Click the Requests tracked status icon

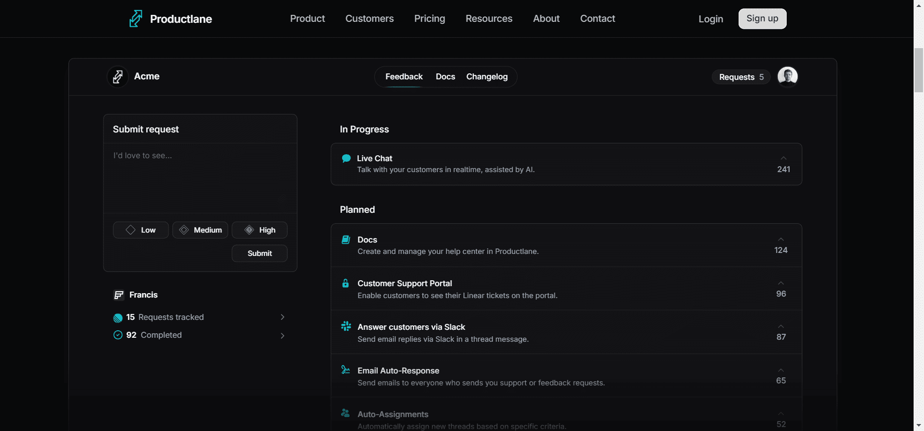pos(118,318)
